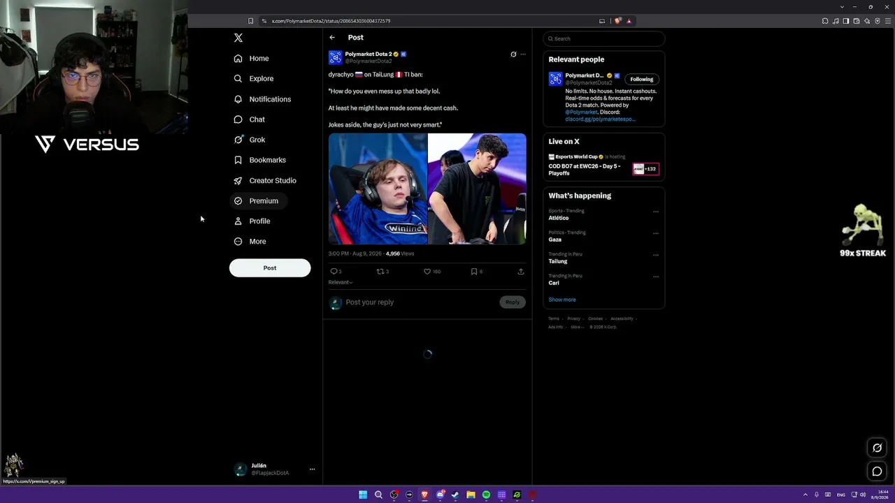Like the Polymarket Dota 2 post

coord(427,272)
